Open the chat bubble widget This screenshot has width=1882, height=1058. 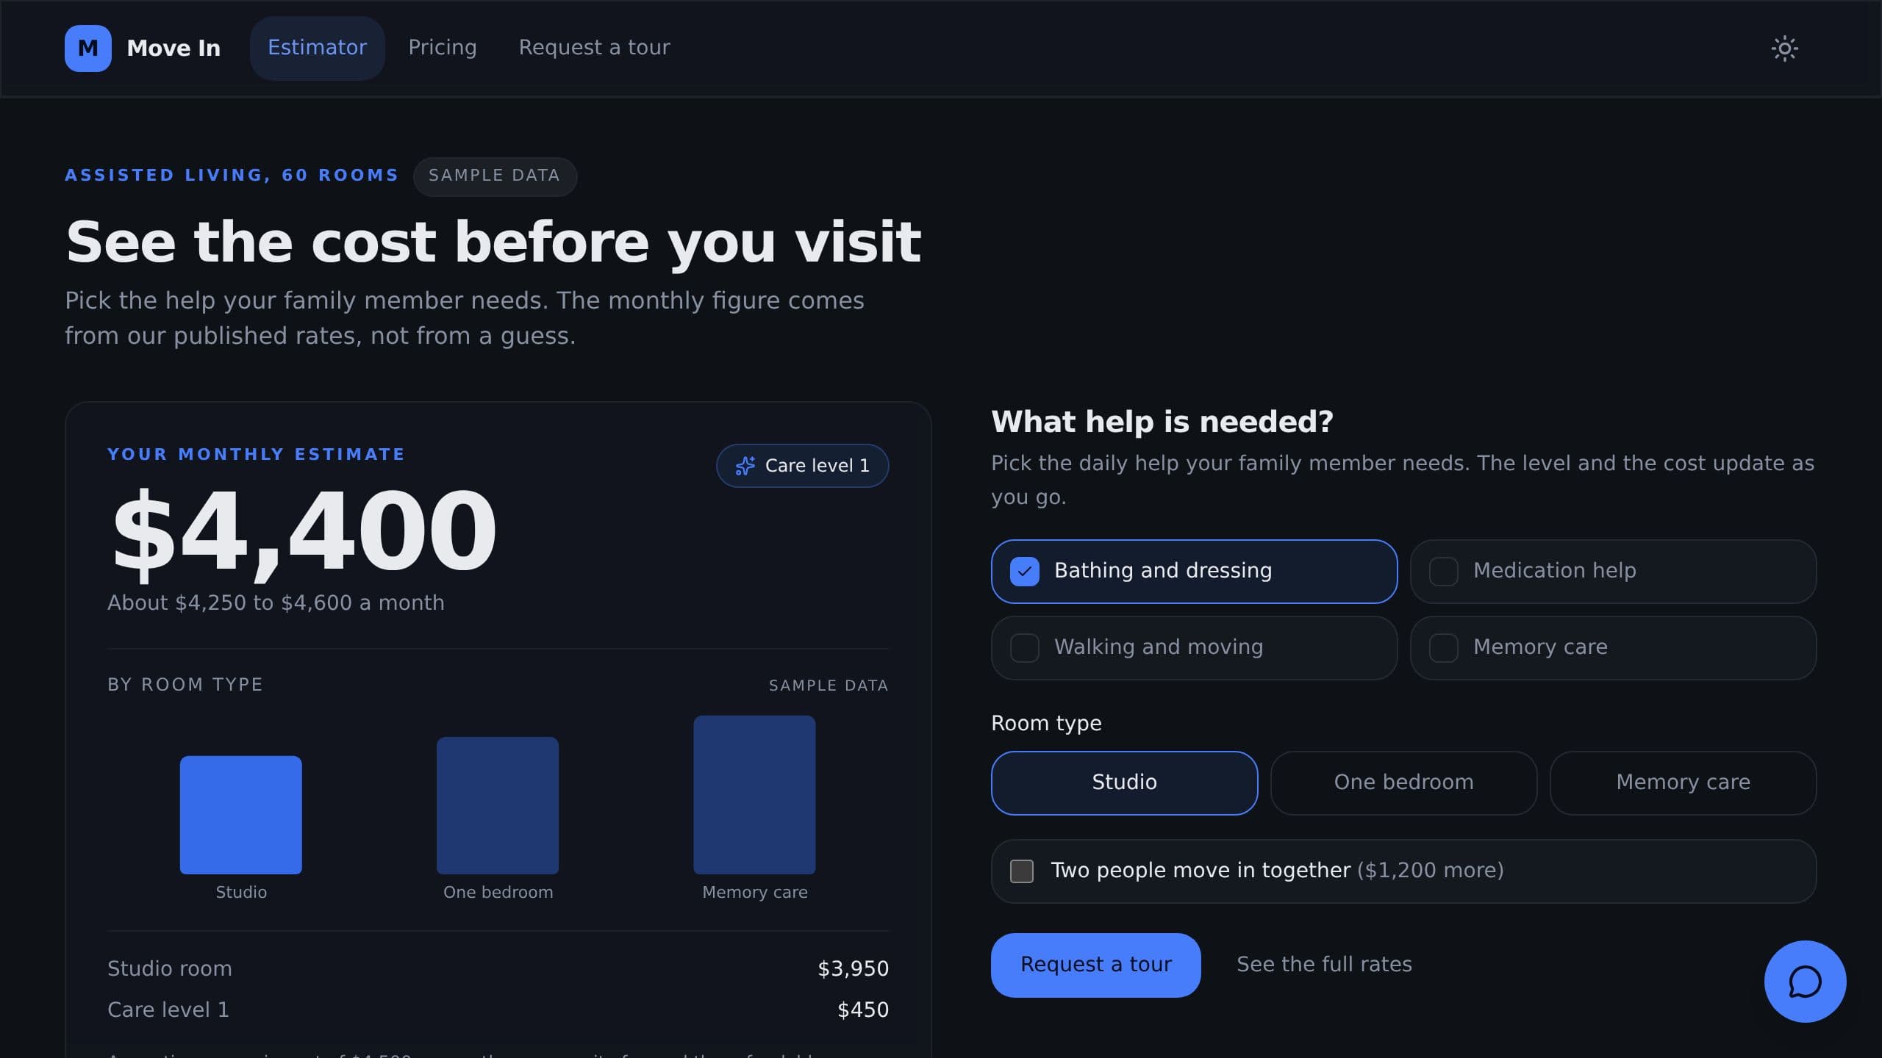click(1805, 982)
